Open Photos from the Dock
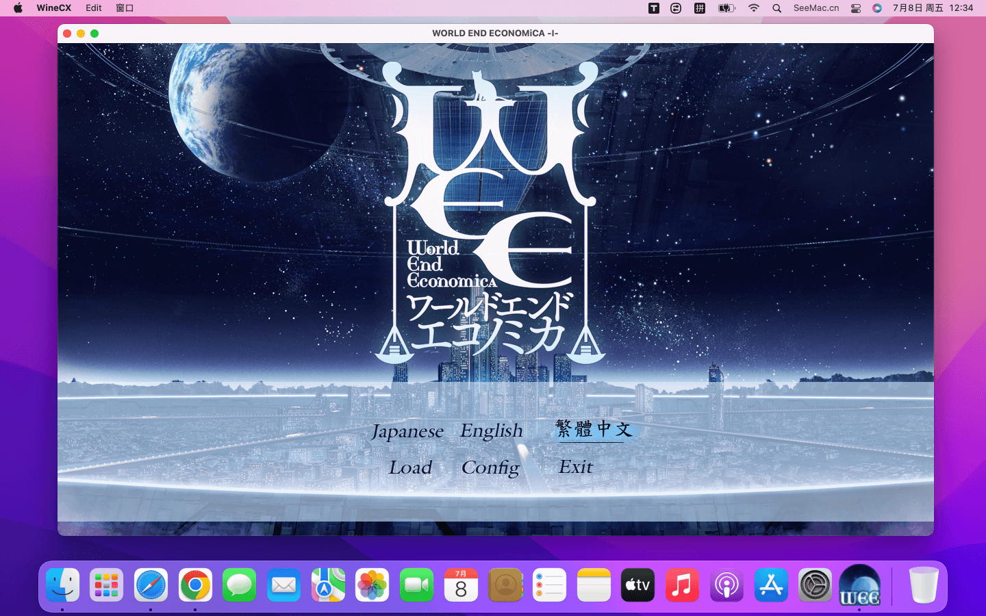The width and height of the screenshot is (986, 616). (x=372, y=585)
